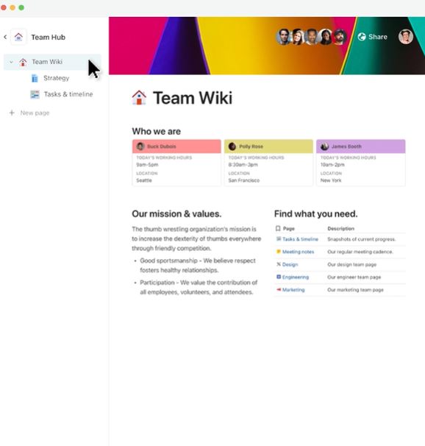Image resolution: width=425 pixels, height=446 pixels.
Task: Go back using the sidebar back arrow
Action: (5, 37)
